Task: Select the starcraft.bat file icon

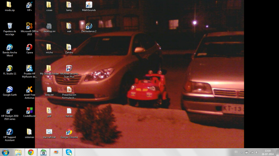Action: point(49,132)
